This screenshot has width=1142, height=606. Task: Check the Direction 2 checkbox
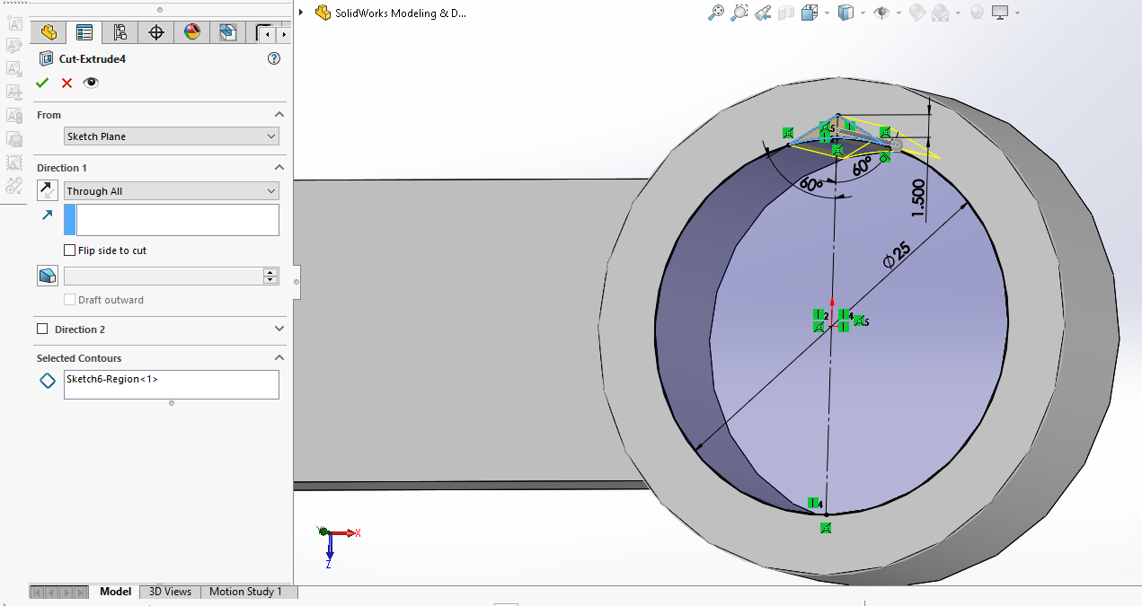(42, 329)
